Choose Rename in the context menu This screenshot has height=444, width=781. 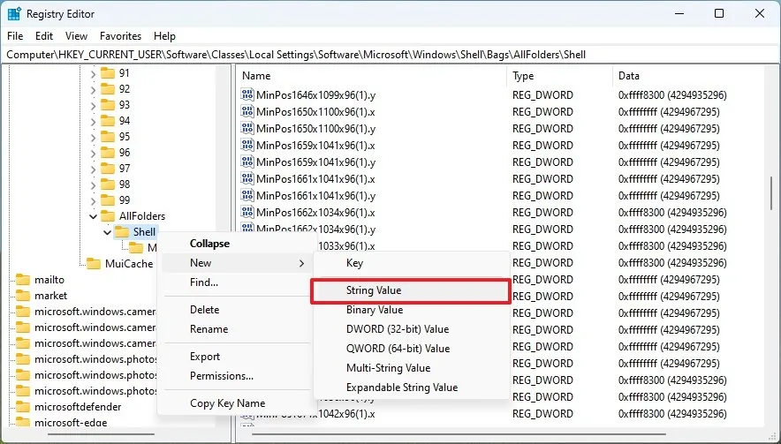point(238,329)
